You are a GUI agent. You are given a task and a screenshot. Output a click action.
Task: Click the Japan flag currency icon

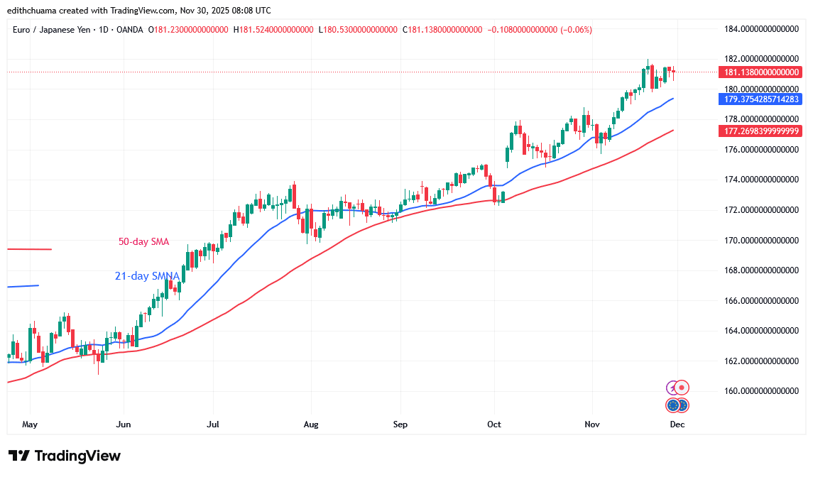[682, 388]
